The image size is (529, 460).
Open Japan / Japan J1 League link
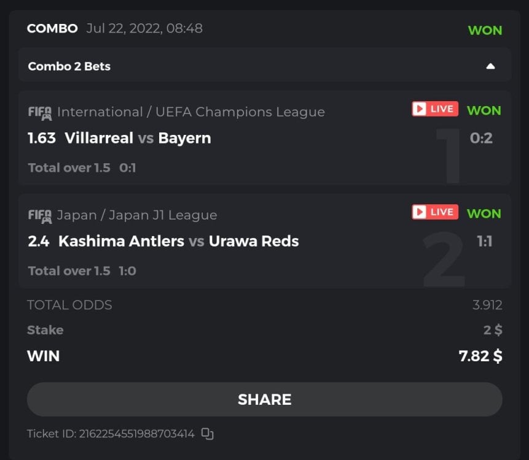pos(137,215)
